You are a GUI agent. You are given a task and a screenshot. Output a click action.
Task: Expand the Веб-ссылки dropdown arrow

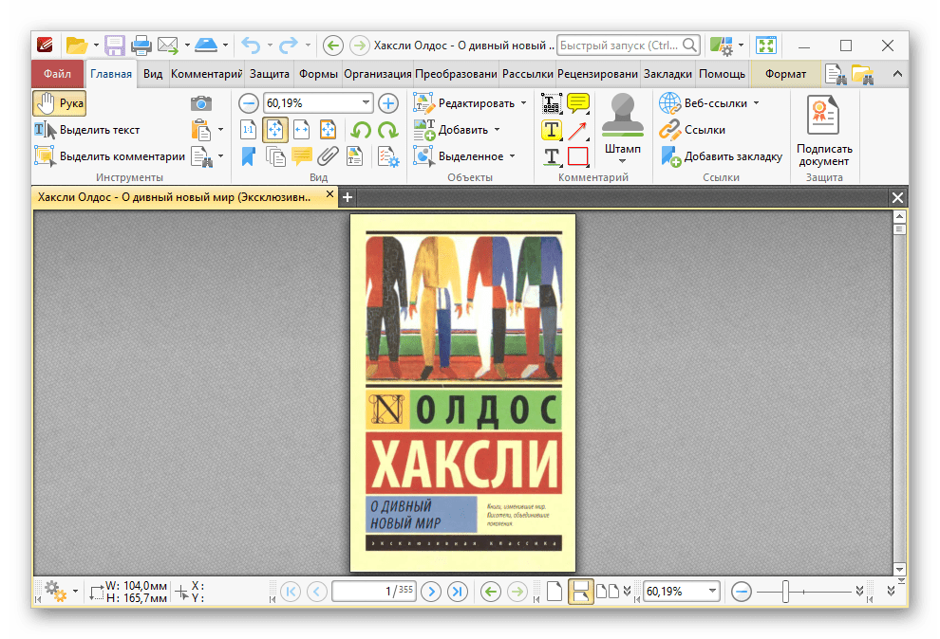pos(757,103)
